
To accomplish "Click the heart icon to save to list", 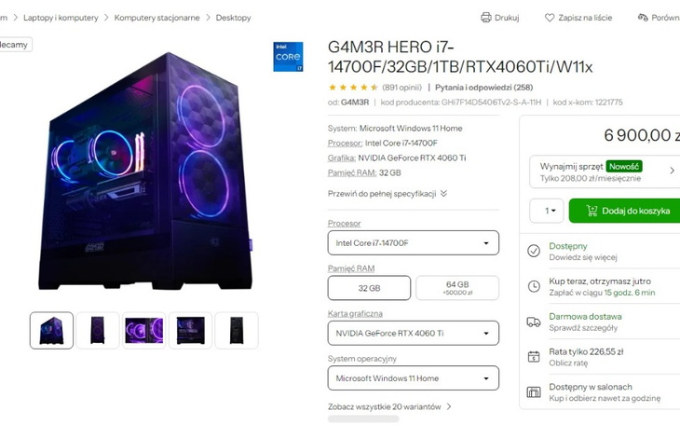I will [550, 18].
